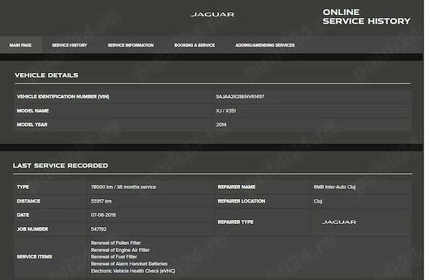This screenshot has width=430, height=280.
Task: Click the Type row label
Action: [x=23, y=187]
